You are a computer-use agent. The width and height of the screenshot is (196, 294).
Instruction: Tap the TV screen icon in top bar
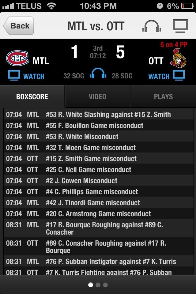(x=180, y=26)
